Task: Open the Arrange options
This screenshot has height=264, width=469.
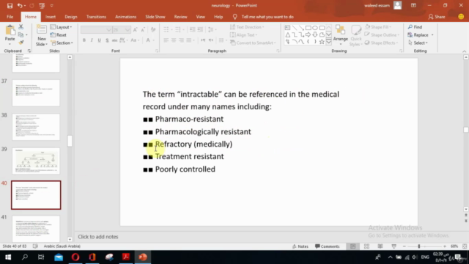Action: [340, 35]
